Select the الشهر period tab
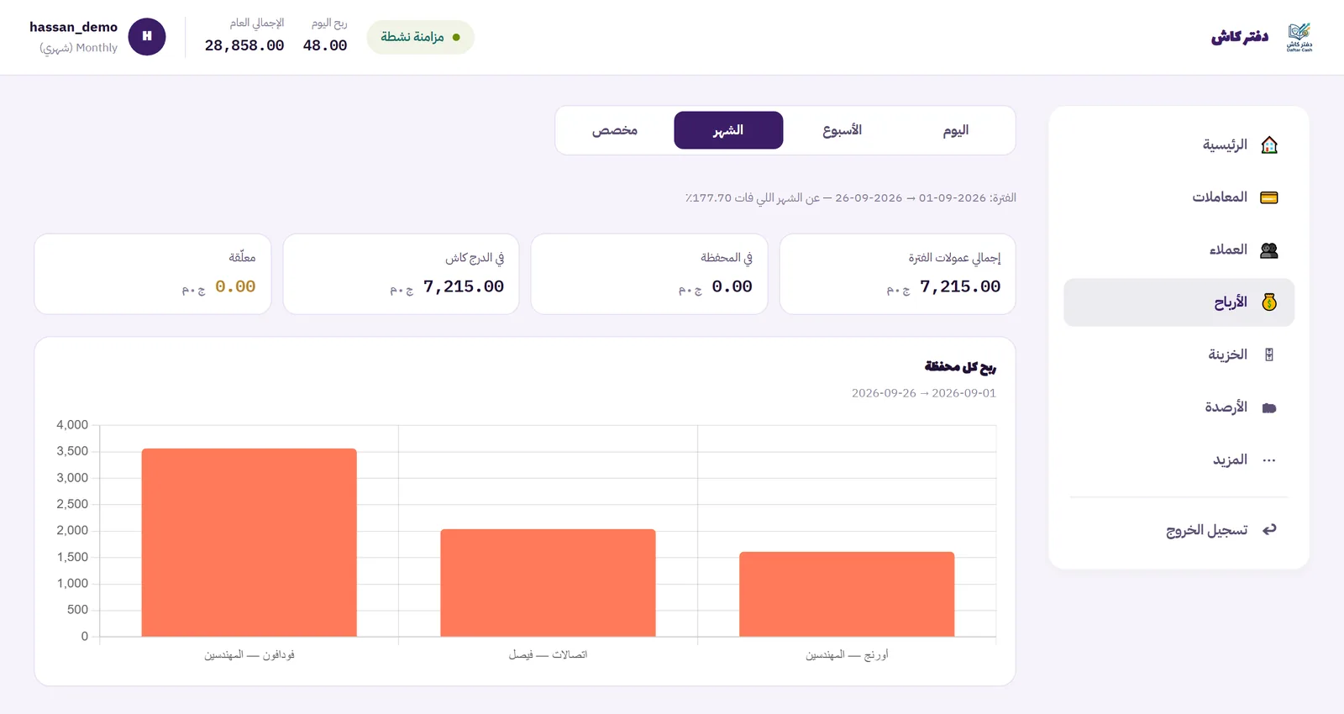The height and width of the screenshot is (714, 1344). [x=728, y=130]
